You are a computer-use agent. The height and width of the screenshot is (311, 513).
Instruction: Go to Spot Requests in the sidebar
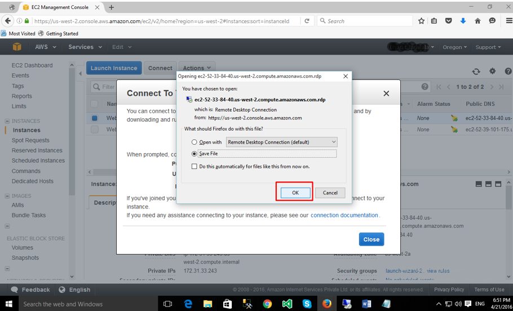click(x=30, y=140)
